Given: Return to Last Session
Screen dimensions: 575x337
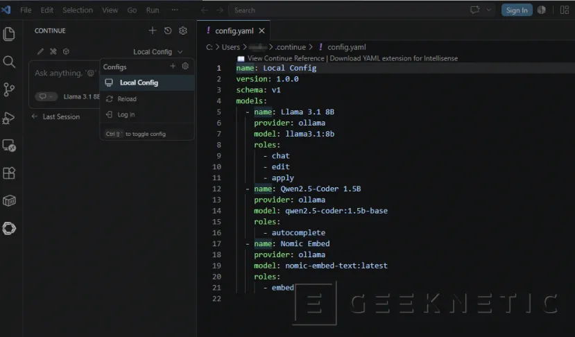Looking at the screenshot, I should tap(55, 116).
